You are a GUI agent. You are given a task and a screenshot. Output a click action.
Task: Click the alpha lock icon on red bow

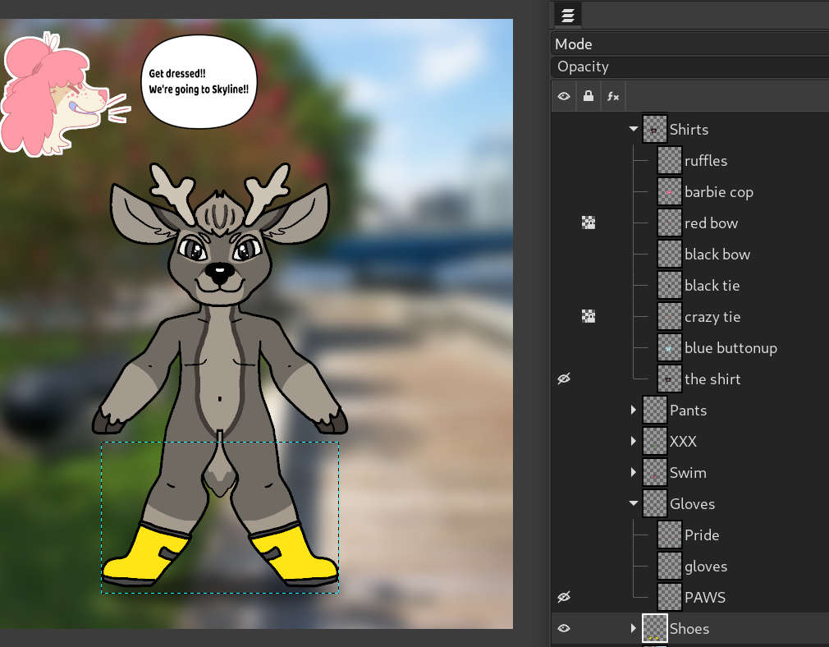(588, 223)
